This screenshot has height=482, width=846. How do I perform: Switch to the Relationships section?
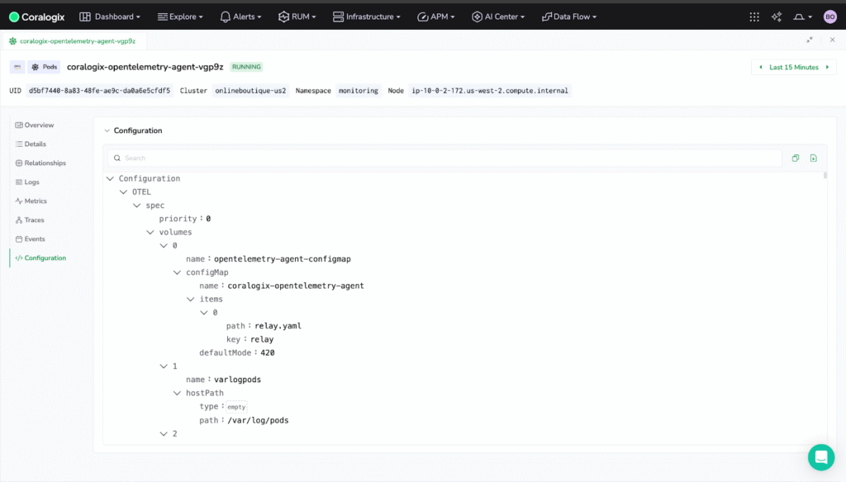[40, 163]
